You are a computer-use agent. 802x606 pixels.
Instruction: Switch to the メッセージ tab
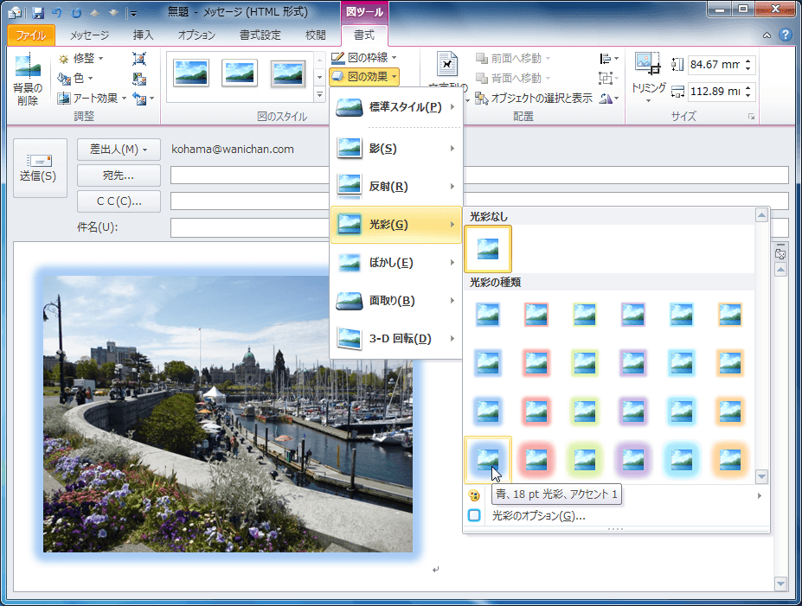(x=89, y=35)
